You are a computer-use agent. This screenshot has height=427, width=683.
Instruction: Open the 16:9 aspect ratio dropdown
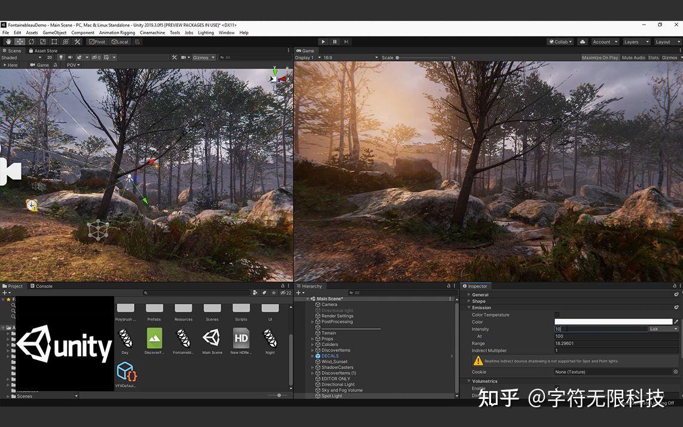pos(350,57)
